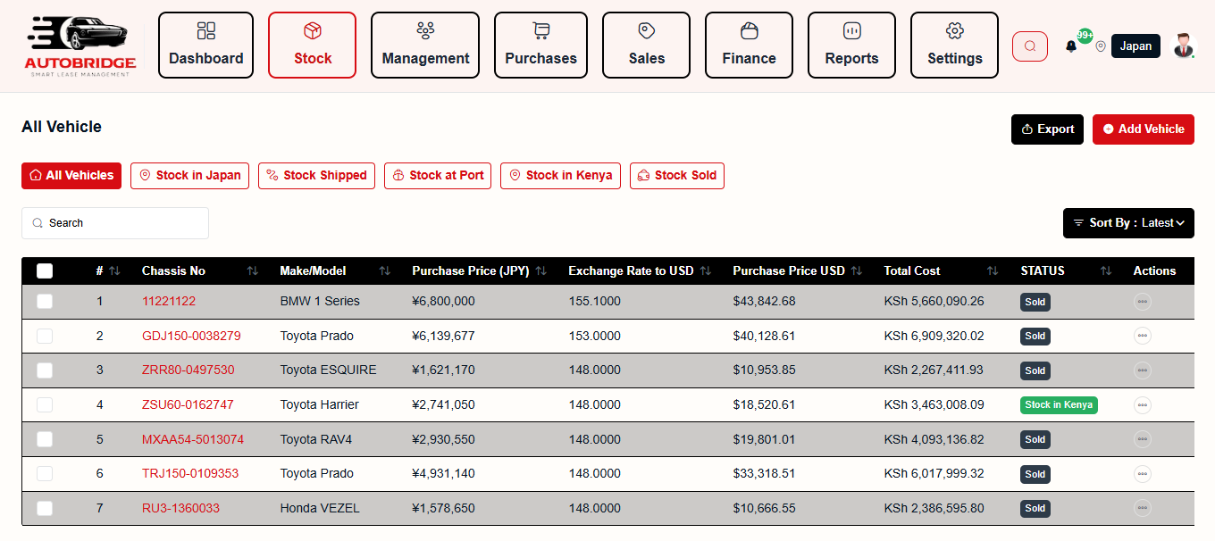The image size is (1215, 541).
Task: Click the Add Vehicle button
Action: [1144, 129]
